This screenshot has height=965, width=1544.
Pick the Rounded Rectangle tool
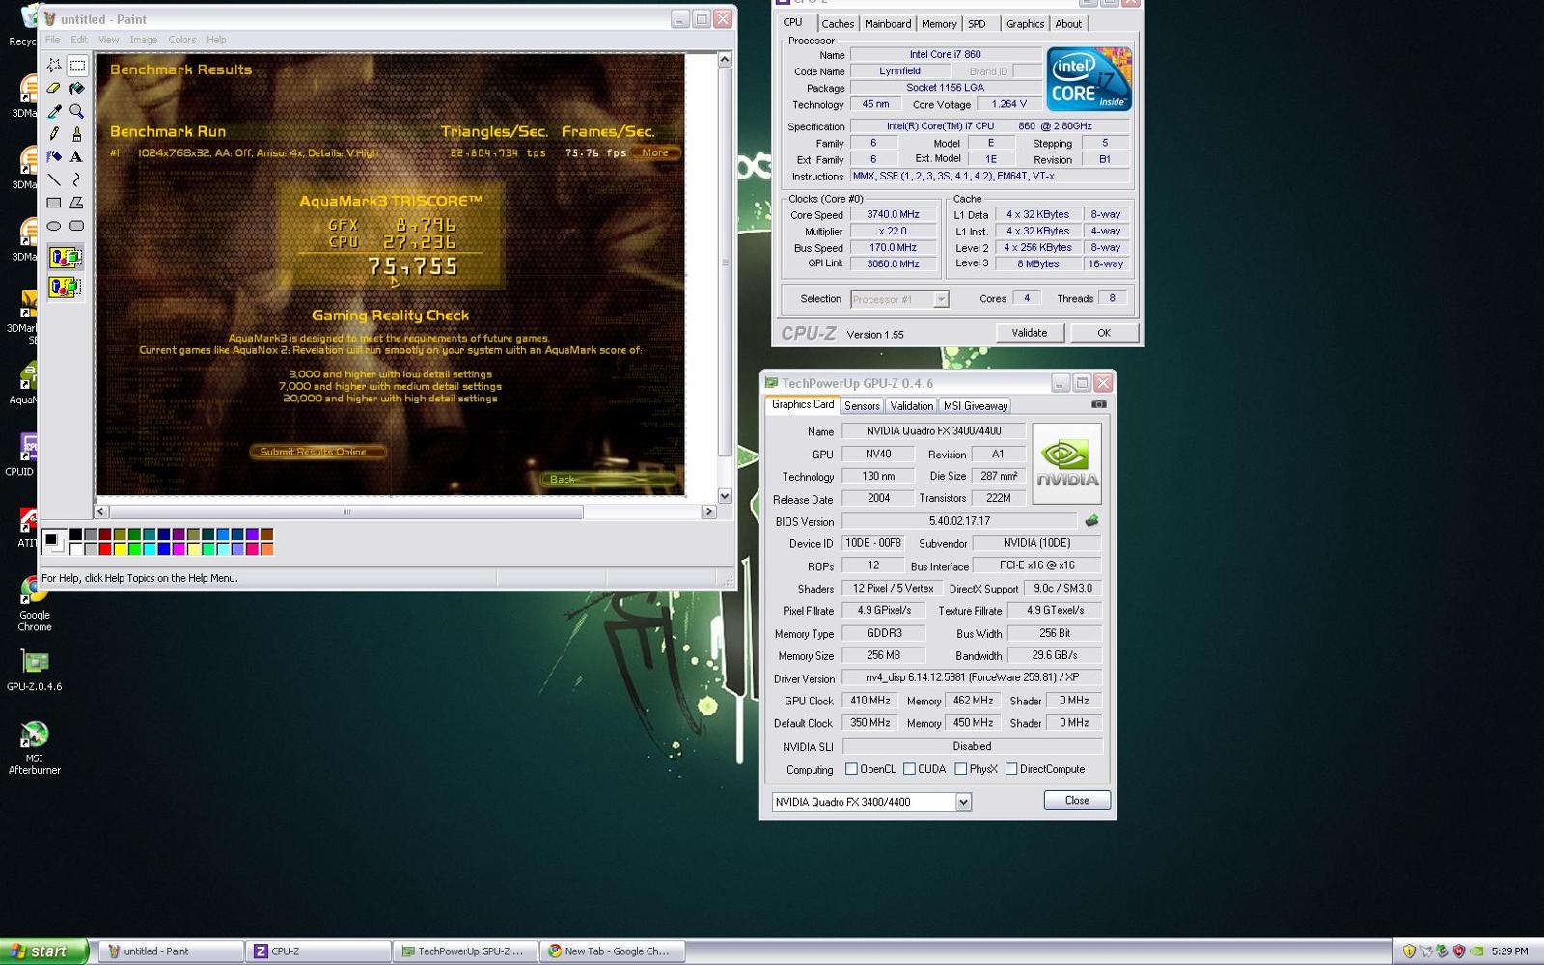click(x=77, y=226)
